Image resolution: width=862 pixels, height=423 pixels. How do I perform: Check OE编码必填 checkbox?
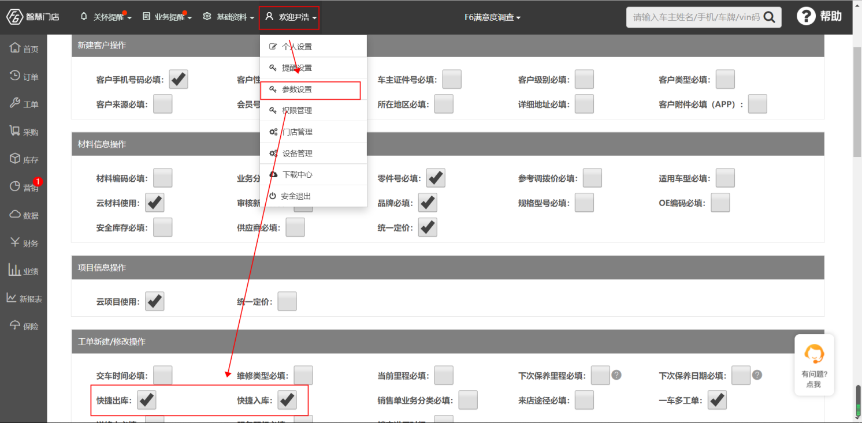point(720,203)
